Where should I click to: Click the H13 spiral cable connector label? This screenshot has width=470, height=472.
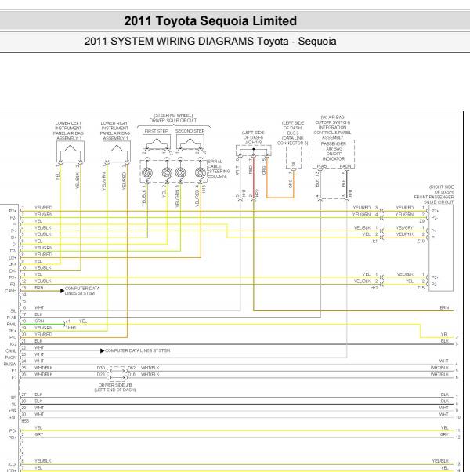coord(204,189)
